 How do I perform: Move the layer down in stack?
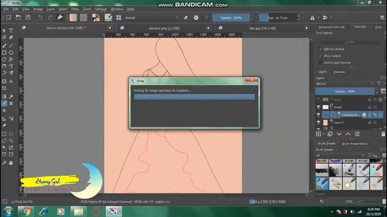339,134
